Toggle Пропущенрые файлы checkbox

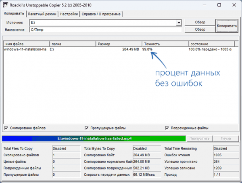pos(87,128)
